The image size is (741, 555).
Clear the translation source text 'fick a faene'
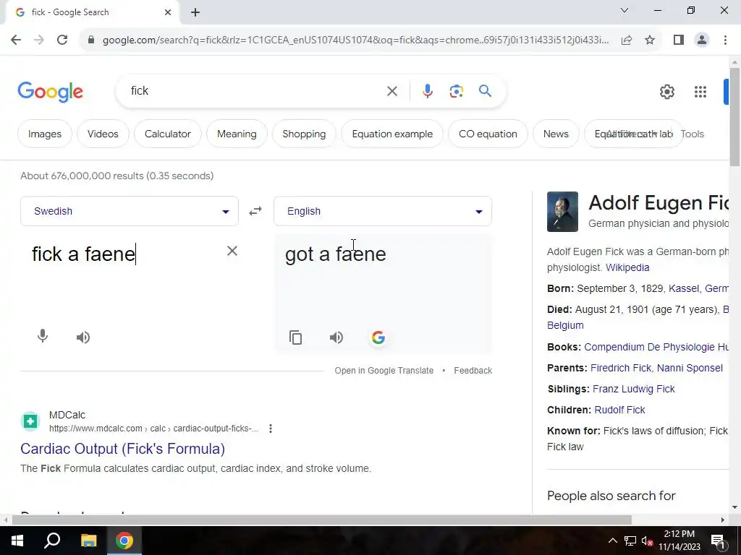(x=232, y=251)
